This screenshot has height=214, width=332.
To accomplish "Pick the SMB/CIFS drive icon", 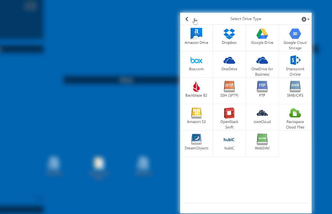I will [295, 87].
